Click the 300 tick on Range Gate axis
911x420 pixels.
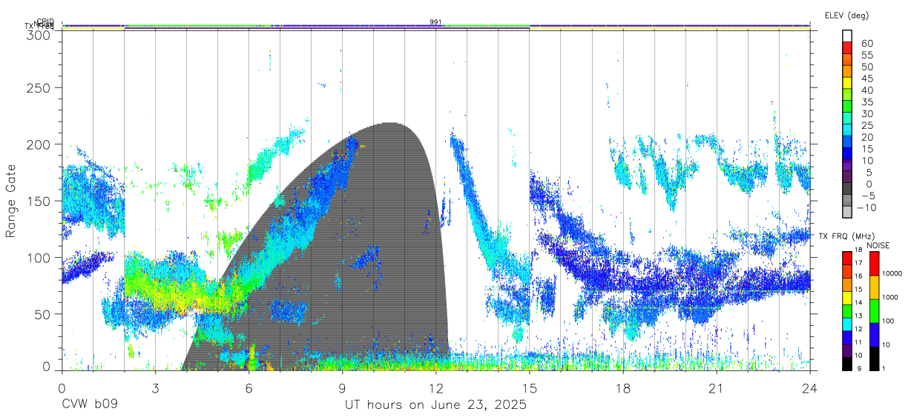[x=39, y=35]
